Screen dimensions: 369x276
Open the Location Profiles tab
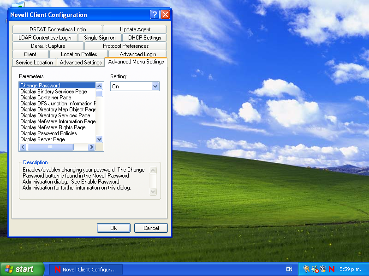point(79,54)
